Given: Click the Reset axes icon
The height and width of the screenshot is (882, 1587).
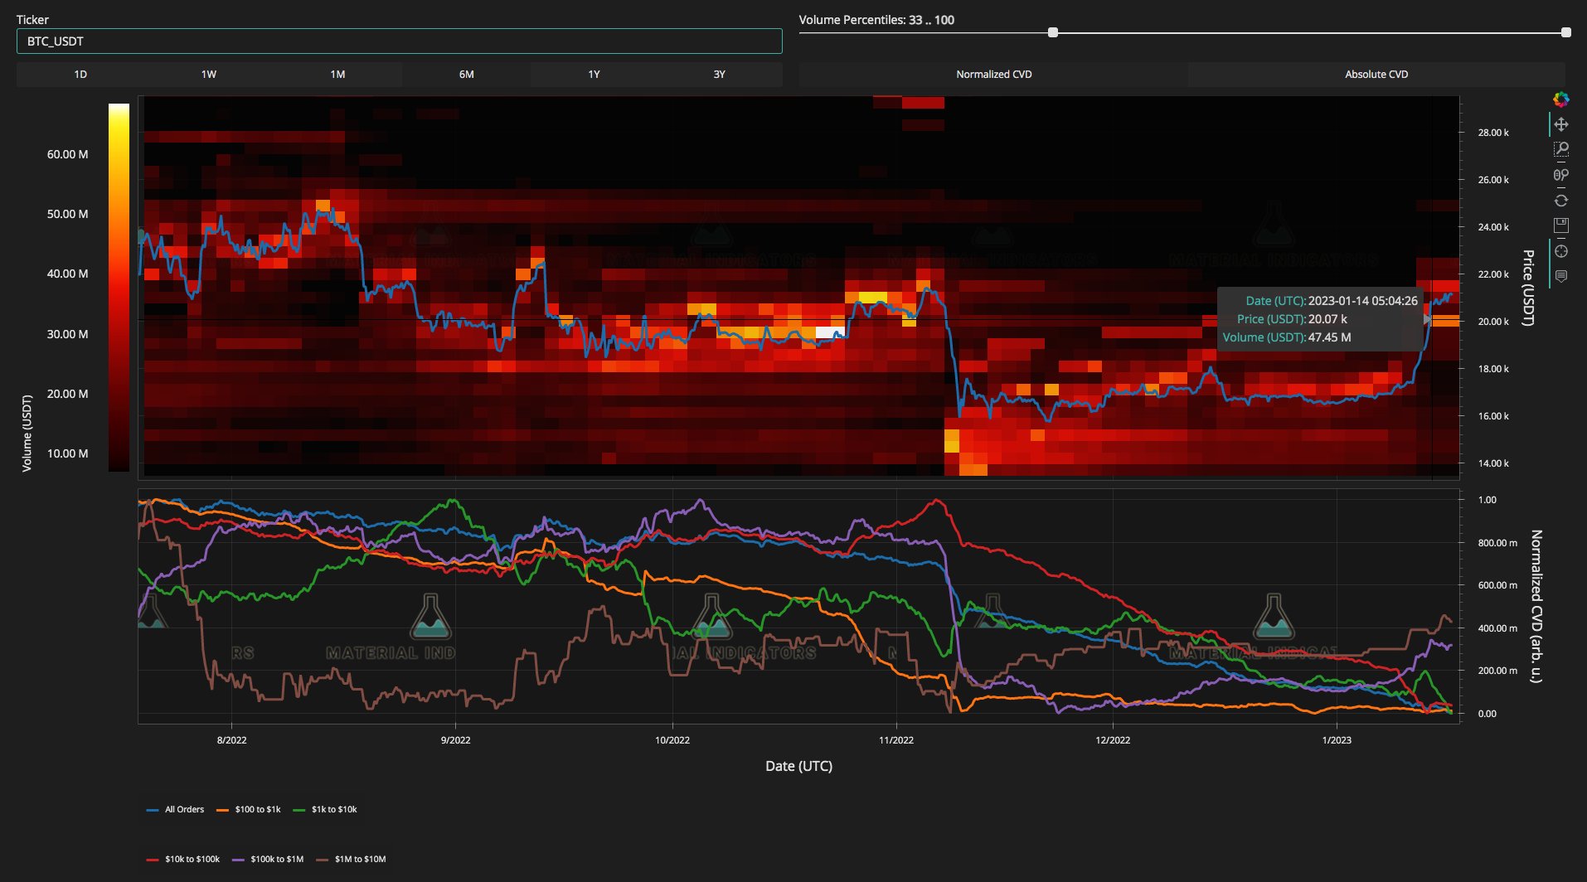Looking at the screenshot, I should [1562, 200].
